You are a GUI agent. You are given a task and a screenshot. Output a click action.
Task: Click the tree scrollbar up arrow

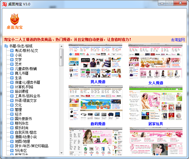click(61, 46)
